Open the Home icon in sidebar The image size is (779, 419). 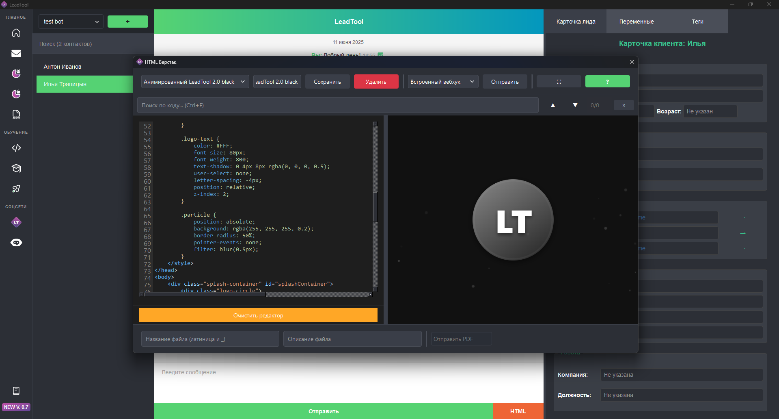16,33
